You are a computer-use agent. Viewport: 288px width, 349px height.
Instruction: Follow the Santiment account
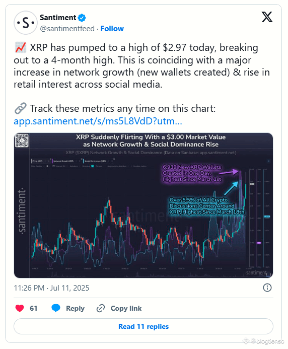(x=112, y=29)
